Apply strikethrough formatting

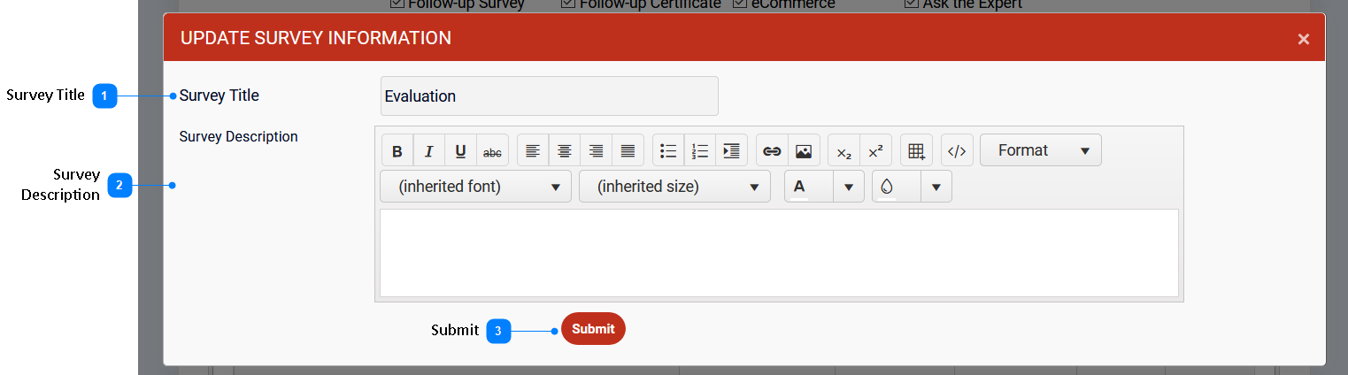coord(492,151)
